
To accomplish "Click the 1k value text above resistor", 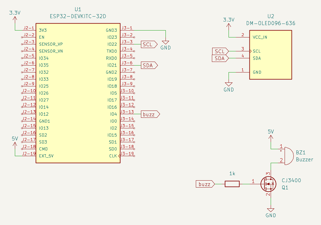I will [232, 174].
